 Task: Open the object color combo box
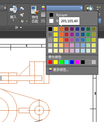point(64,8)
